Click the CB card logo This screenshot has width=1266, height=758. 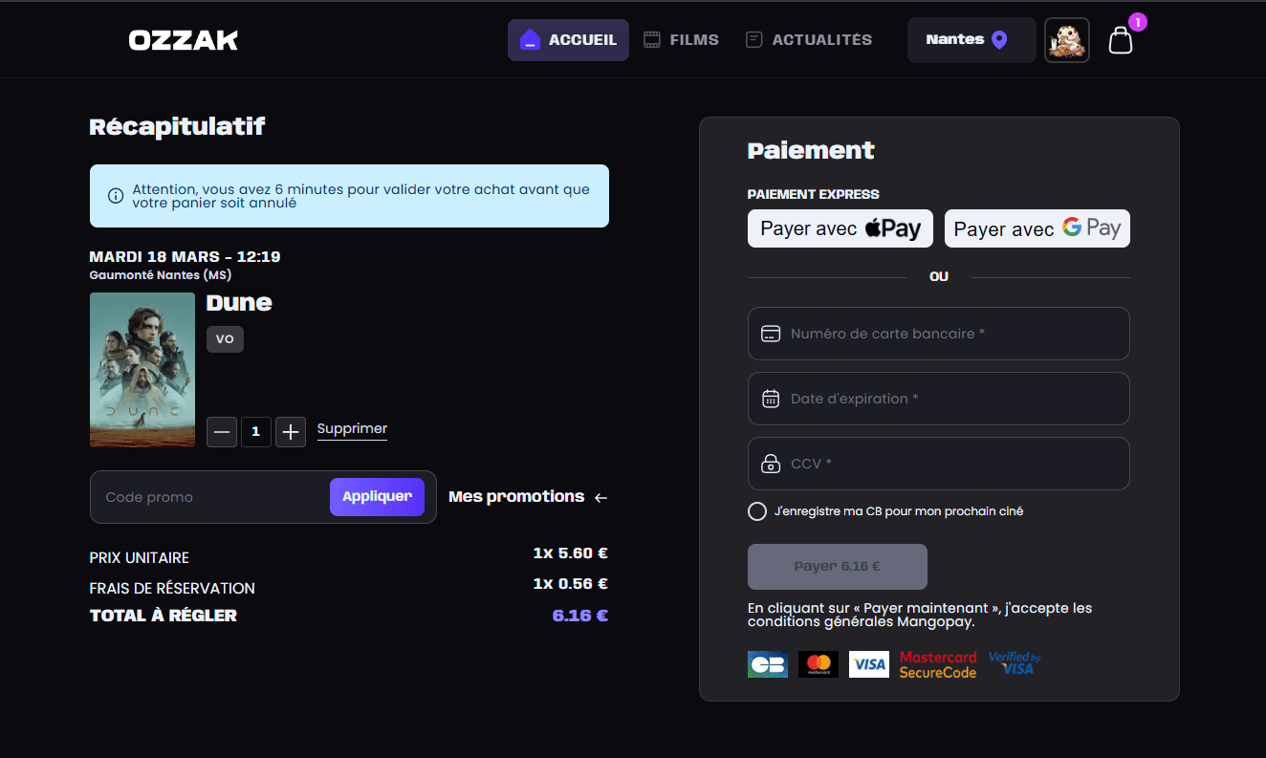pos(768,664)
